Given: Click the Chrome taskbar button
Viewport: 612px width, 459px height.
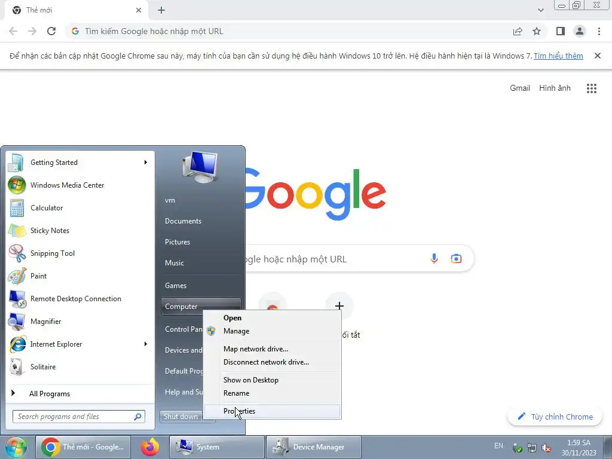Looking at the screenshot, I should [83, 447].
